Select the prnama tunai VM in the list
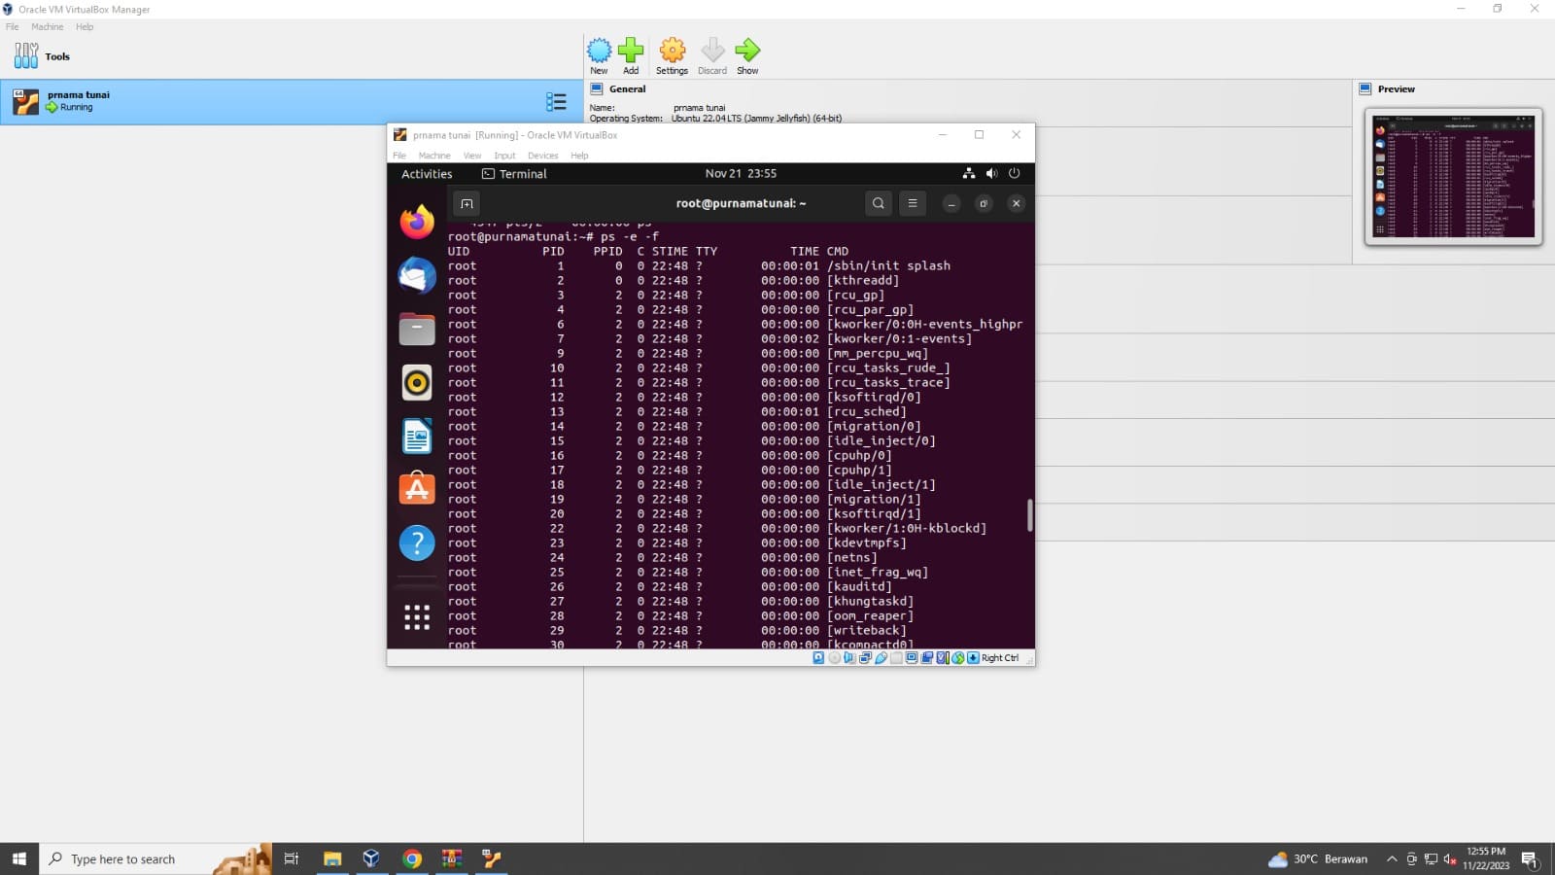 (292, 101)
